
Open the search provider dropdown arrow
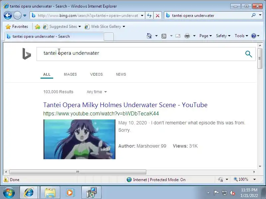(260, 15)
